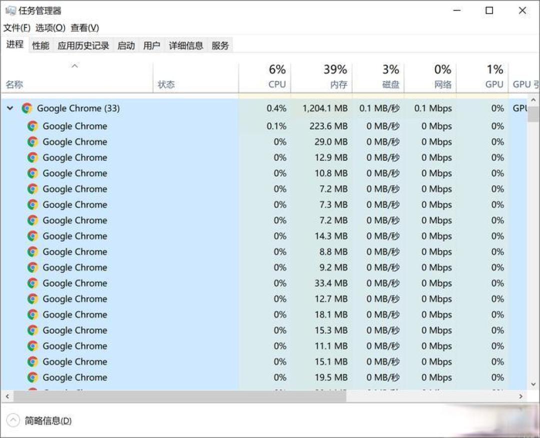Click the horizontal scrollbar right arrow
Screen dimensions: 540x438
(521, 396)
